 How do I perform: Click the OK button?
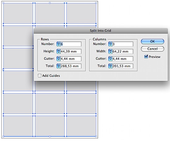(x=152, y=41)
